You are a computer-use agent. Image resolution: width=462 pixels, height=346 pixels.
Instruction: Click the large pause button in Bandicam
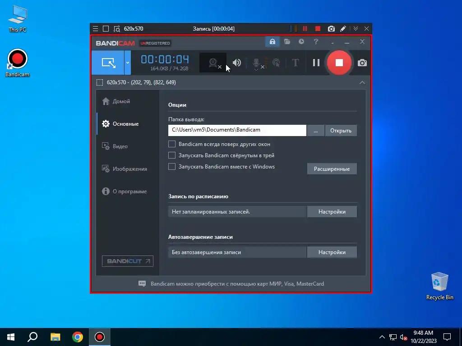(x=316, y=63)
